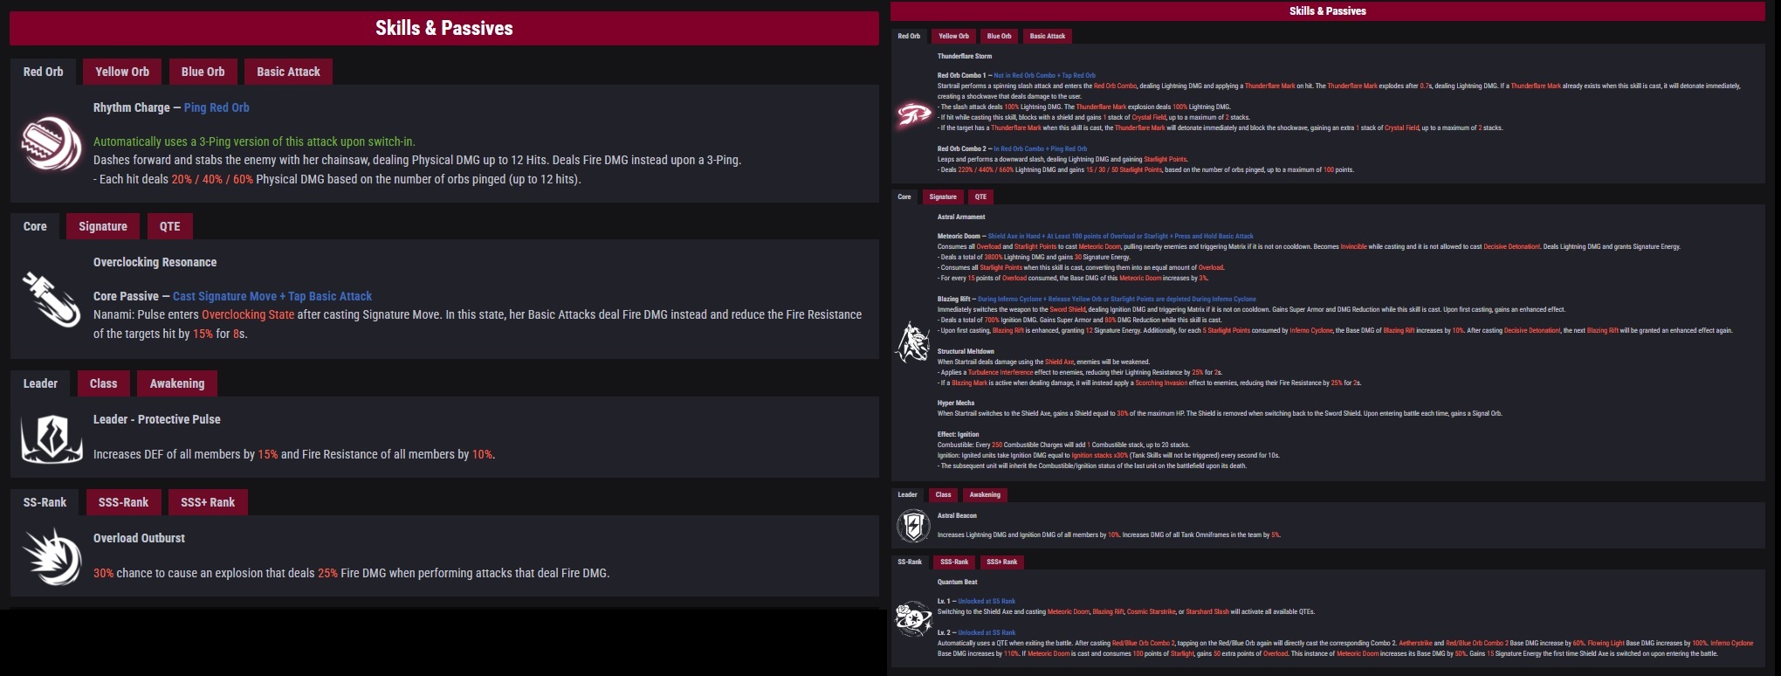Select the Basic Attack tab on left panel
This screenshot has width=1781, height=676.
[x=288, y=72]
